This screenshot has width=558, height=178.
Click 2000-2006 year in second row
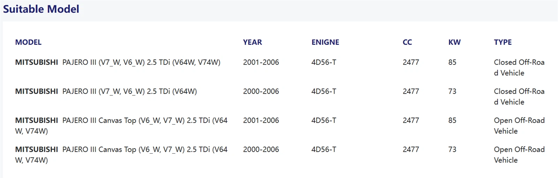tap(261, 91)
